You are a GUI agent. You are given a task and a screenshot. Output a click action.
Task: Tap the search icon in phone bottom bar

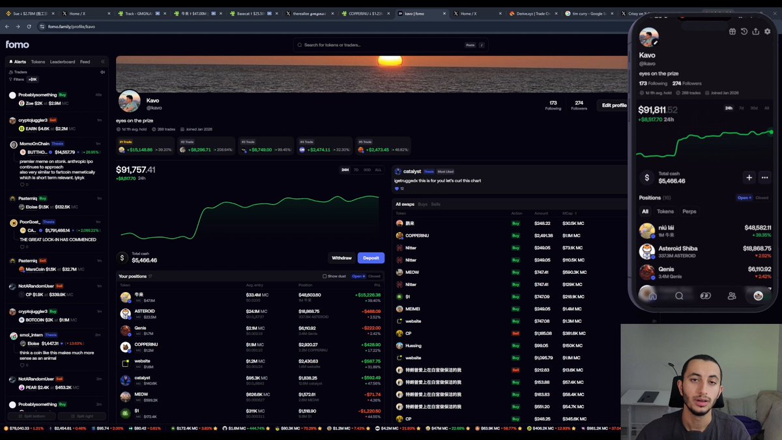tap(679, 296)
